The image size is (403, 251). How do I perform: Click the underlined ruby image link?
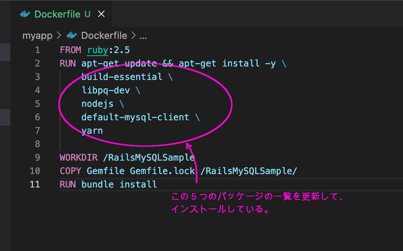[98, 50]
